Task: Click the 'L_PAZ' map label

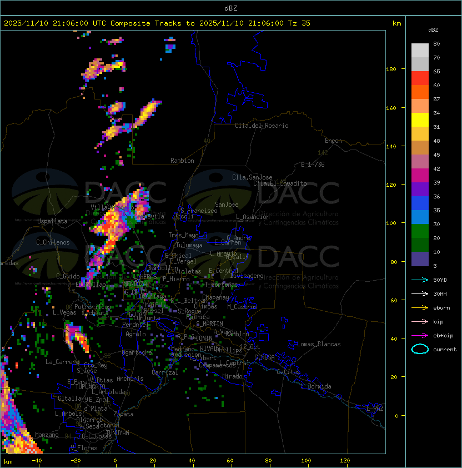Action: (375, 409)
